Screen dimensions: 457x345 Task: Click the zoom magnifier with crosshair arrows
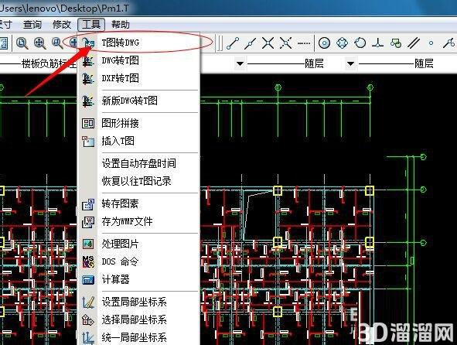point(39,43)
